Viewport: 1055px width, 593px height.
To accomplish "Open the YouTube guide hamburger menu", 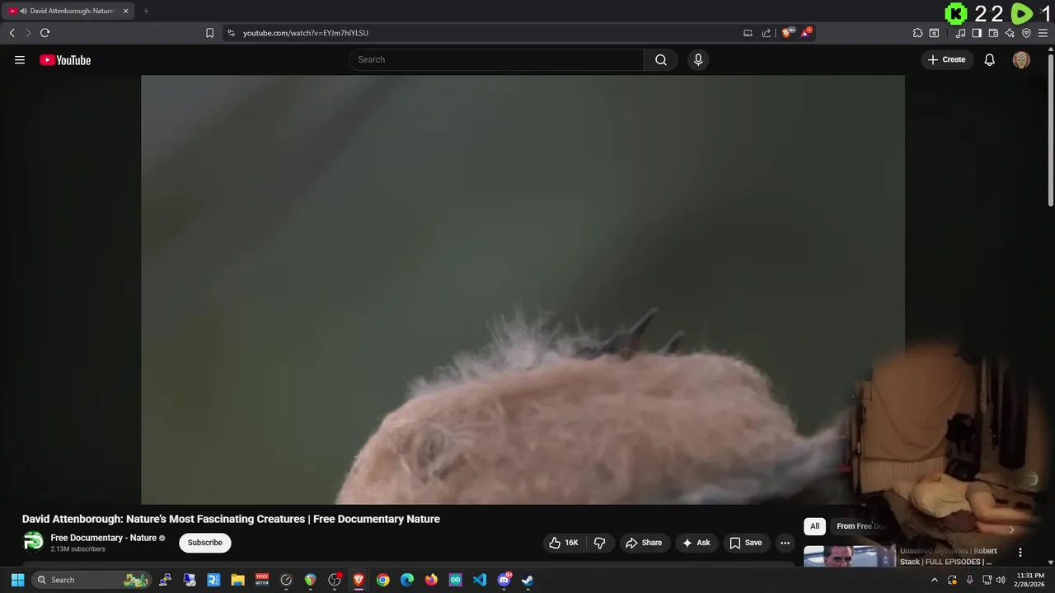I will (x=20, y=60).
